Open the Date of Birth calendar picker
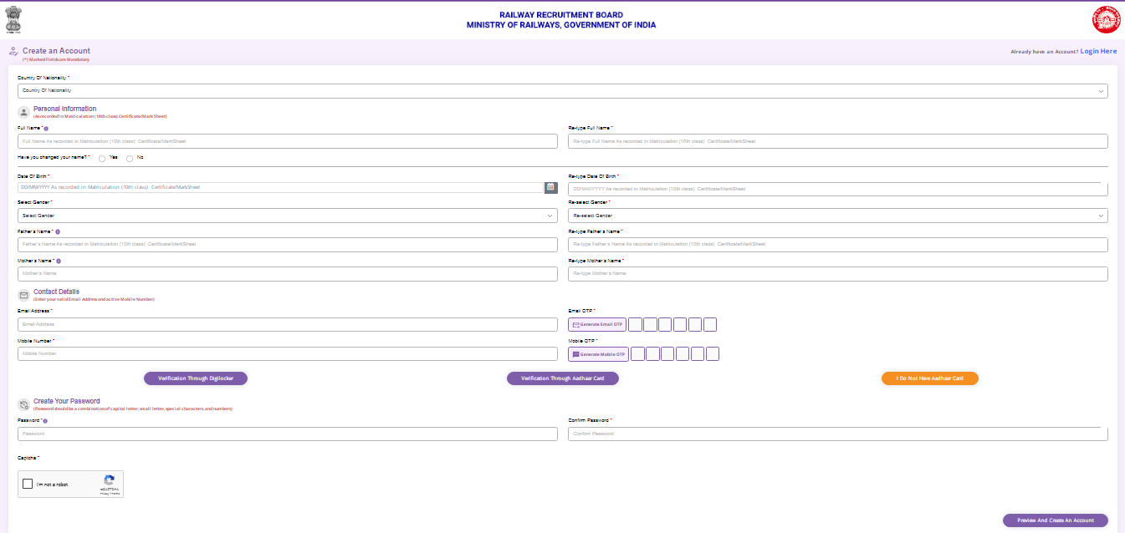 (x=550, y=187)
